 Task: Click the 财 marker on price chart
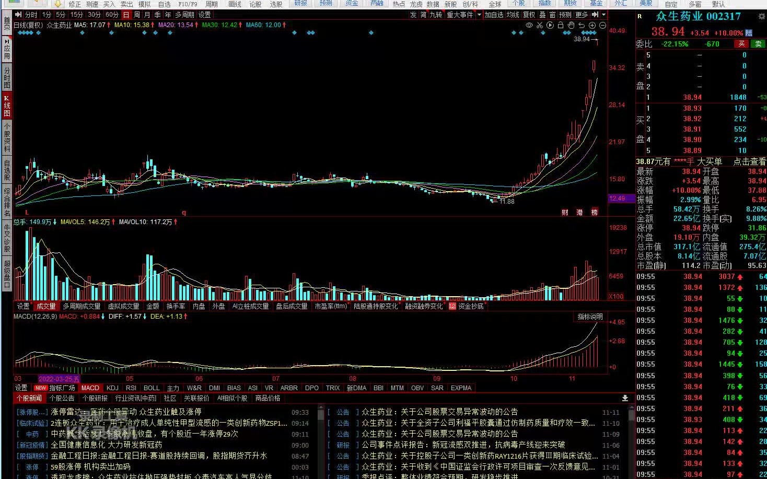click(565, 212)
